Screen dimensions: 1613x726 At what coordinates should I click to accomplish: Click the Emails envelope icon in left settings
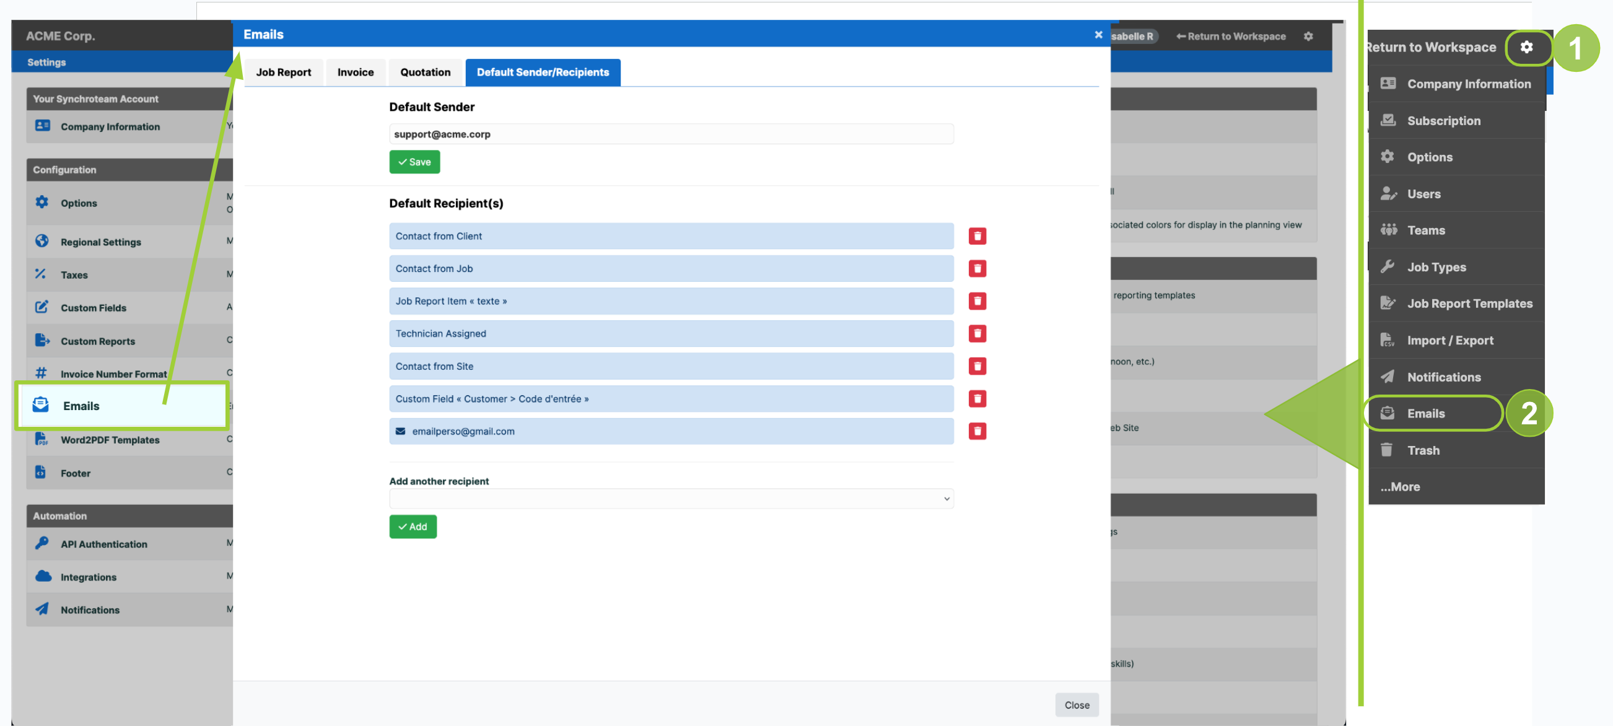[41, 405]
